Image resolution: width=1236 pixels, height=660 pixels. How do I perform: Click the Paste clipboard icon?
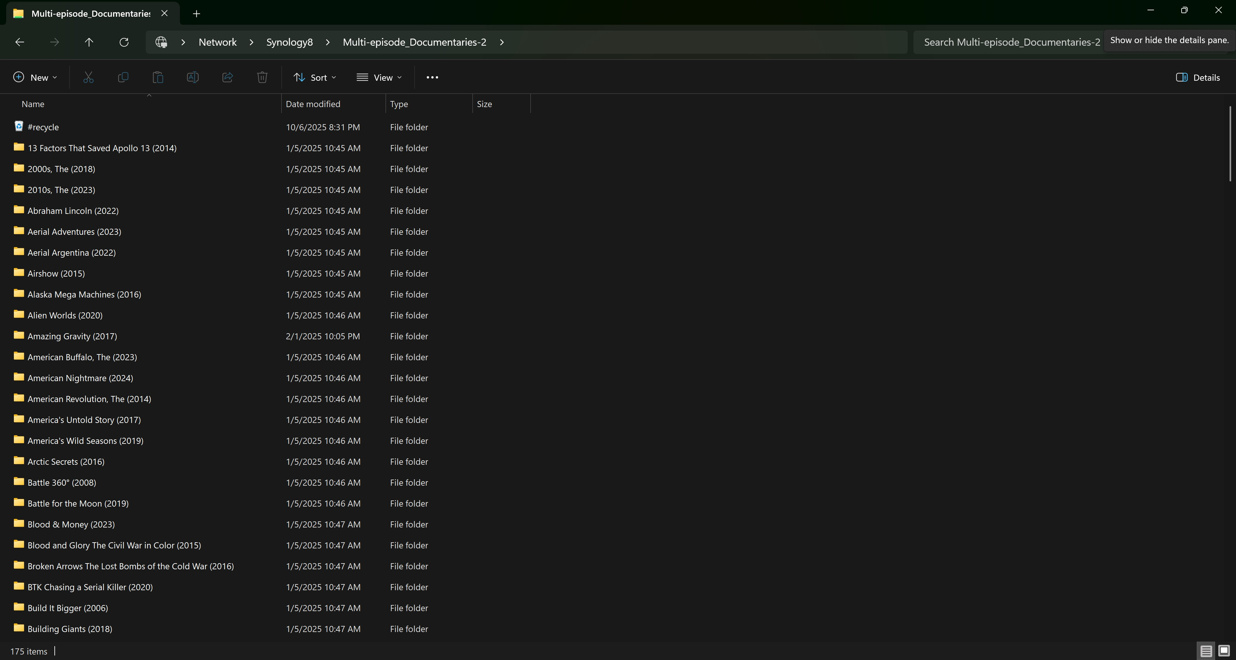pyautogui.click(x=158, y=77)
